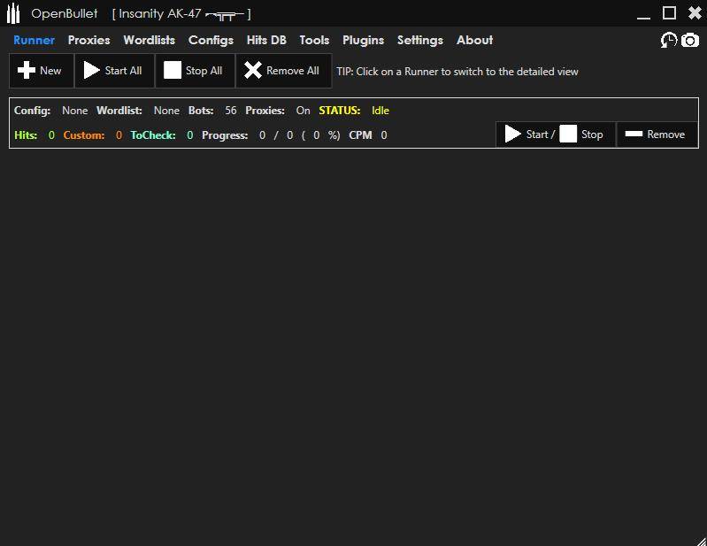
Task: Click the orange Custom label
Action: 84,135
